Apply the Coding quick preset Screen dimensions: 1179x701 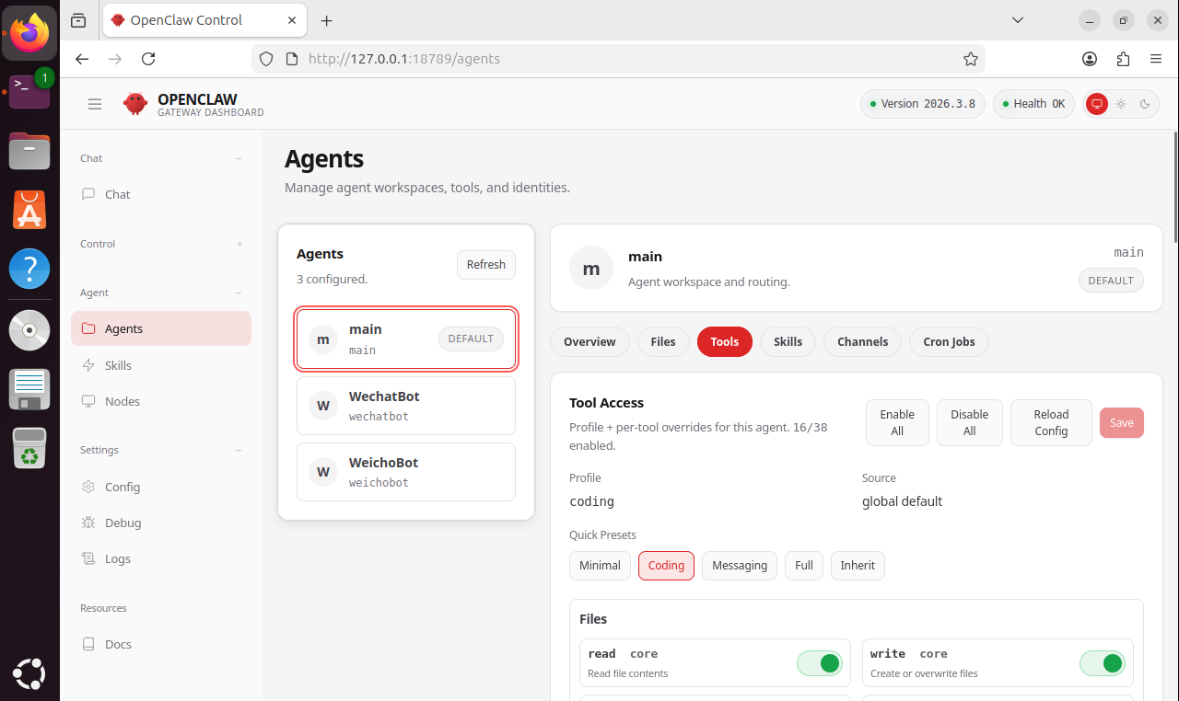666,565
